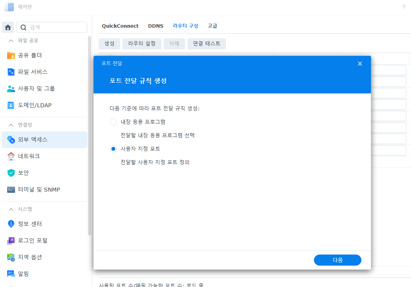The height and width of the screenshot is (287, 411).
Task: Click the 정보 센터 info icon
Action: pos(11,224)
